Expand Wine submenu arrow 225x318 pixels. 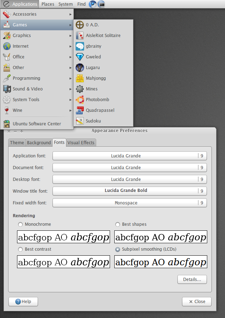[x=70, y=110]
